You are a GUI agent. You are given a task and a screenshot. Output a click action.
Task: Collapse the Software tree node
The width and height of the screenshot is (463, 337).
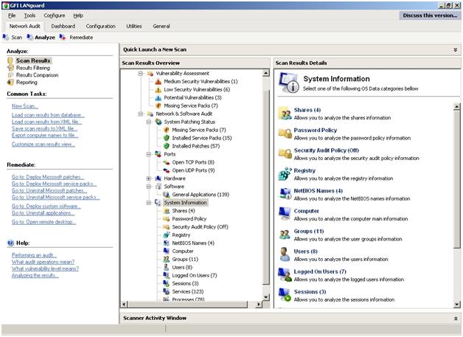click(149, 187)
